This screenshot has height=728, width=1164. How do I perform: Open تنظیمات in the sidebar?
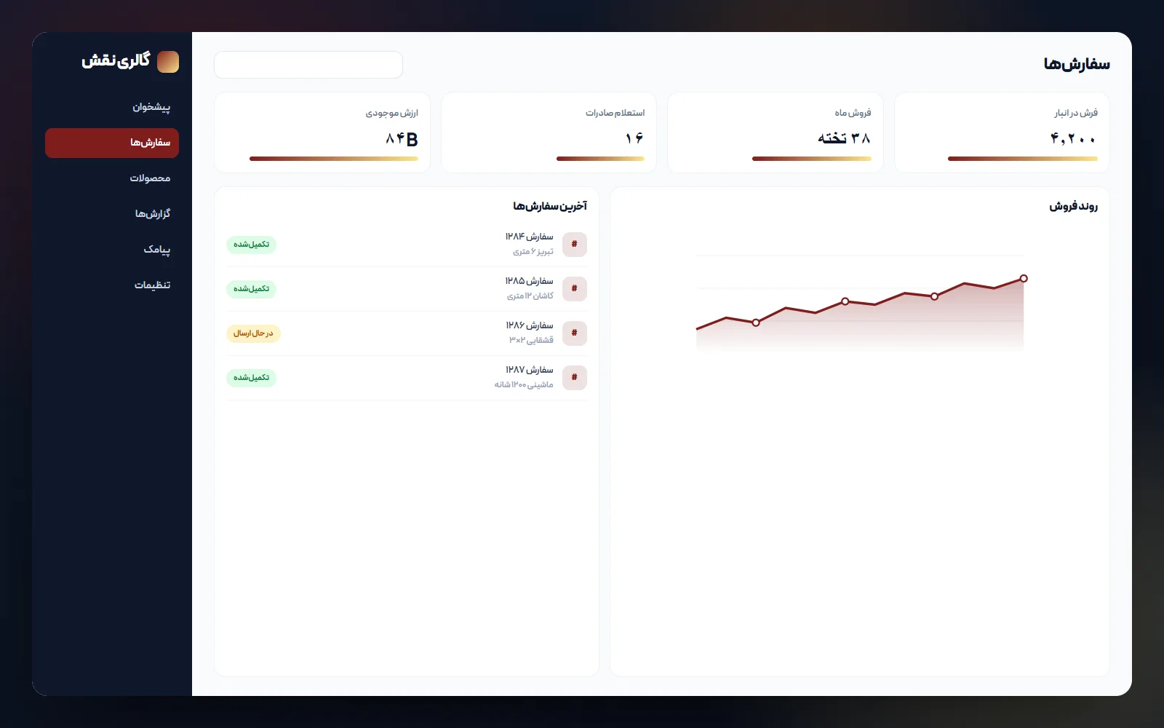(x=112, y=285)
